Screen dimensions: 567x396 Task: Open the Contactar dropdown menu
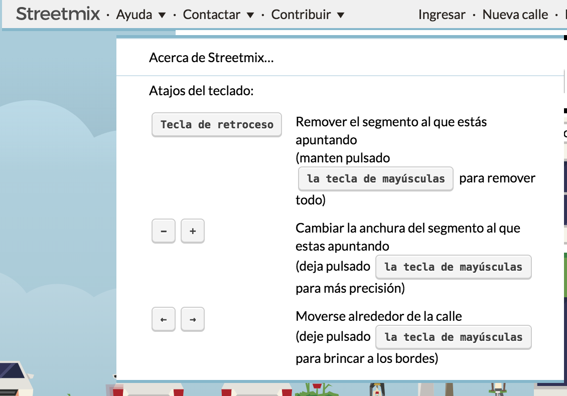[x=211, y=15]
